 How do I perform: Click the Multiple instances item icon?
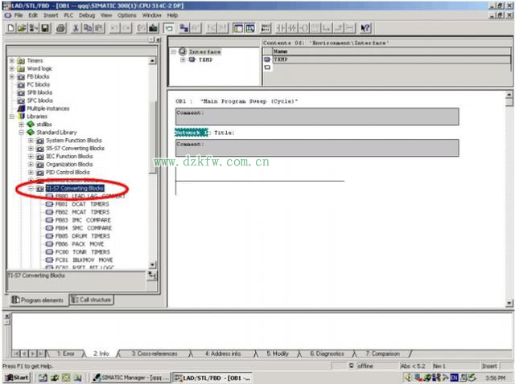point(21,108)
